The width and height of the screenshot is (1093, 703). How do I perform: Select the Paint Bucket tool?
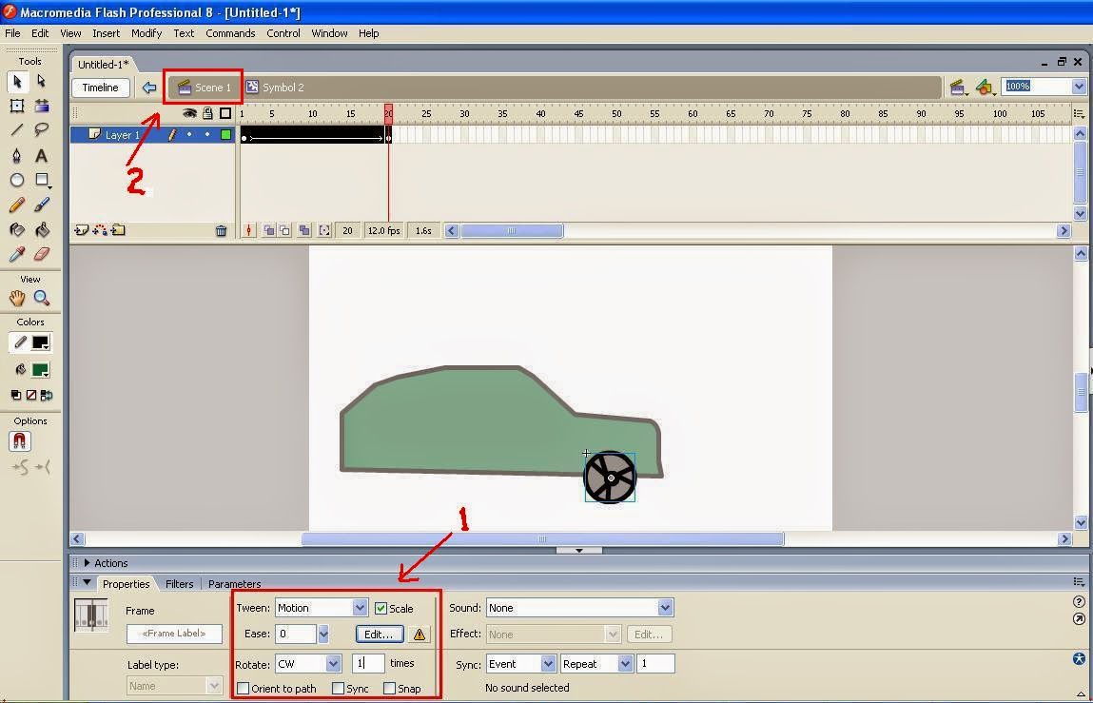(42, 229)
